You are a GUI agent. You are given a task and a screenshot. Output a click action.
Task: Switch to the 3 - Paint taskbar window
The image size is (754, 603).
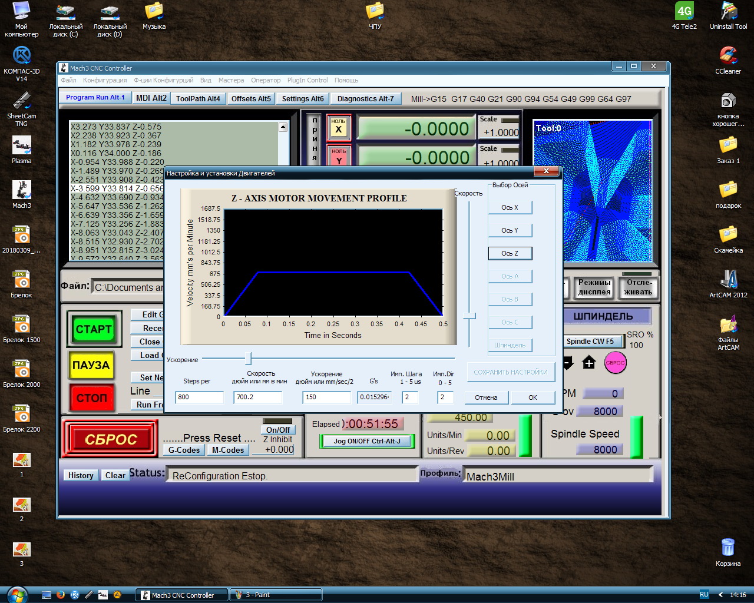276,595
